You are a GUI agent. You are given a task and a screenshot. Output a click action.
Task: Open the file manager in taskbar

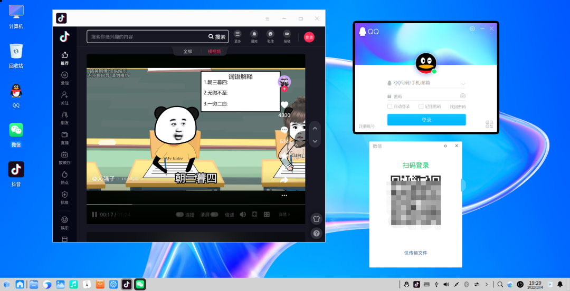tap(34, 284)
